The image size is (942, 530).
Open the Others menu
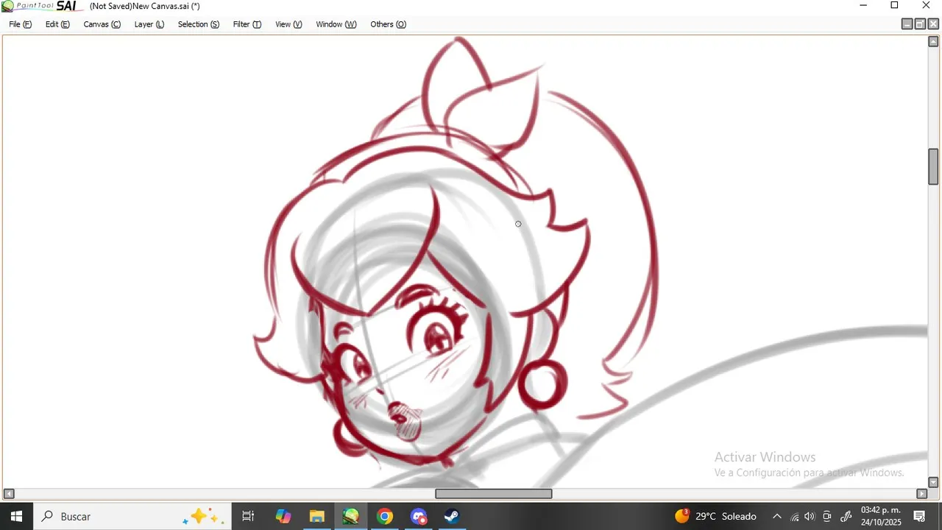pos(389,24)
